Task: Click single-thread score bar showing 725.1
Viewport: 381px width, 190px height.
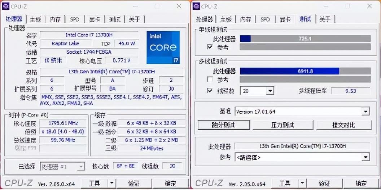Action: [x=305, y=39]
